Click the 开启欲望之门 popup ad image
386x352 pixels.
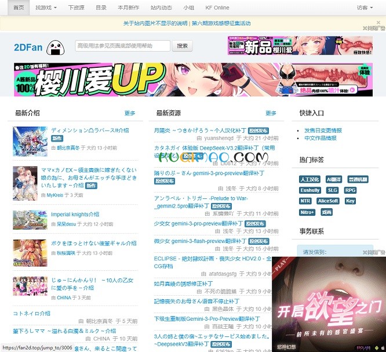click(x=329, y=304)
